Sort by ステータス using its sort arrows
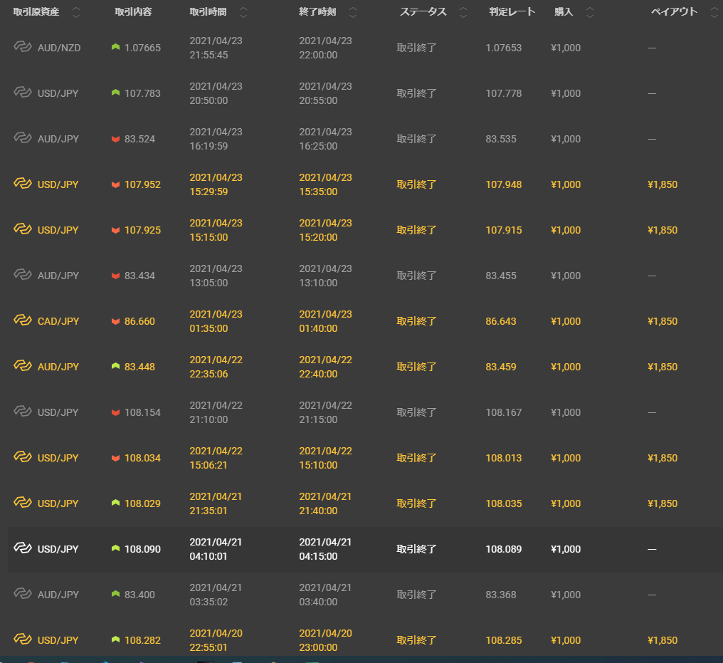 tap(463, 12)
